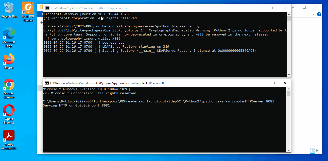Maximize the SimpleHTTPServer 8081 cmd window
This screenshot has width=328, height=161.
point(273,83)
